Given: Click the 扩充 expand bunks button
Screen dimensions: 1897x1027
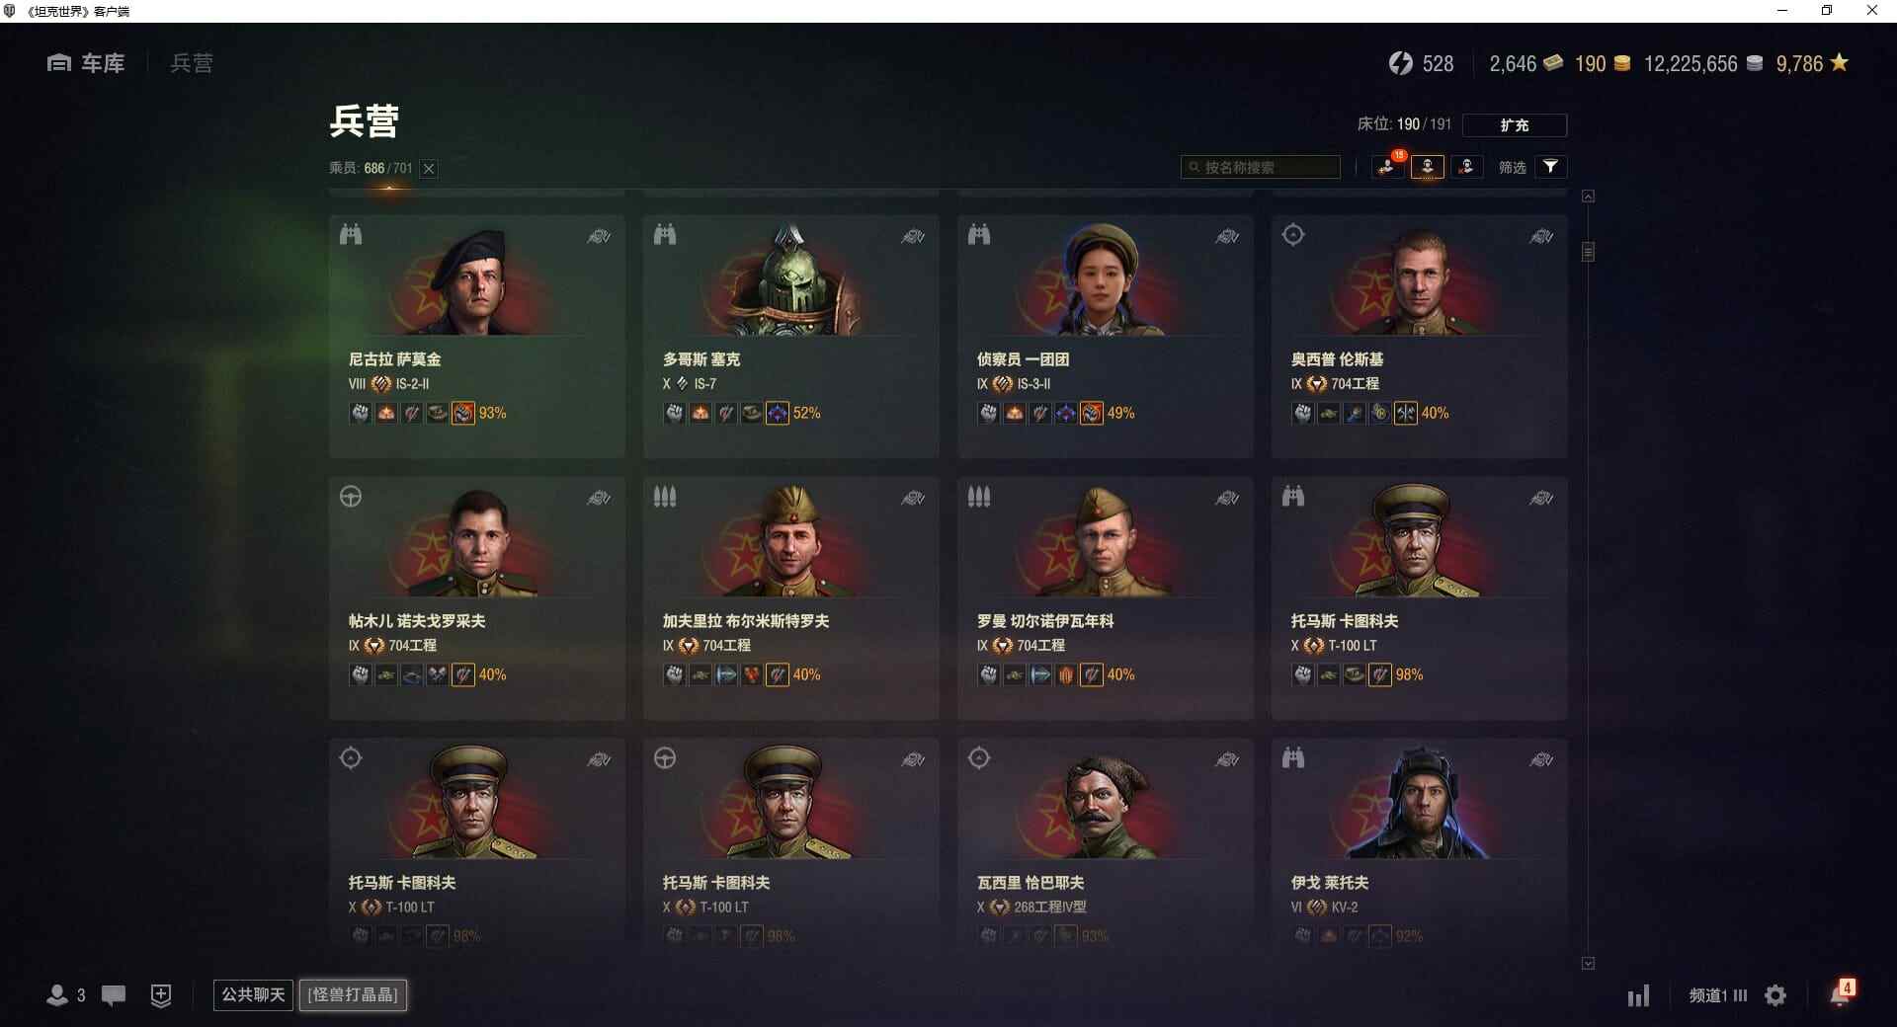Looking at the screenshot, I should (1515, 125).
